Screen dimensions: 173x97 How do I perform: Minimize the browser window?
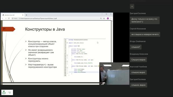pos(102,14)
